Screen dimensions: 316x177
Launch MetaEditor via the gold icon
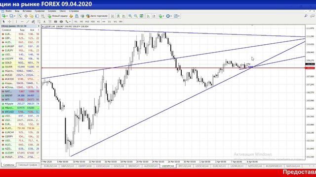pos(71,16)
